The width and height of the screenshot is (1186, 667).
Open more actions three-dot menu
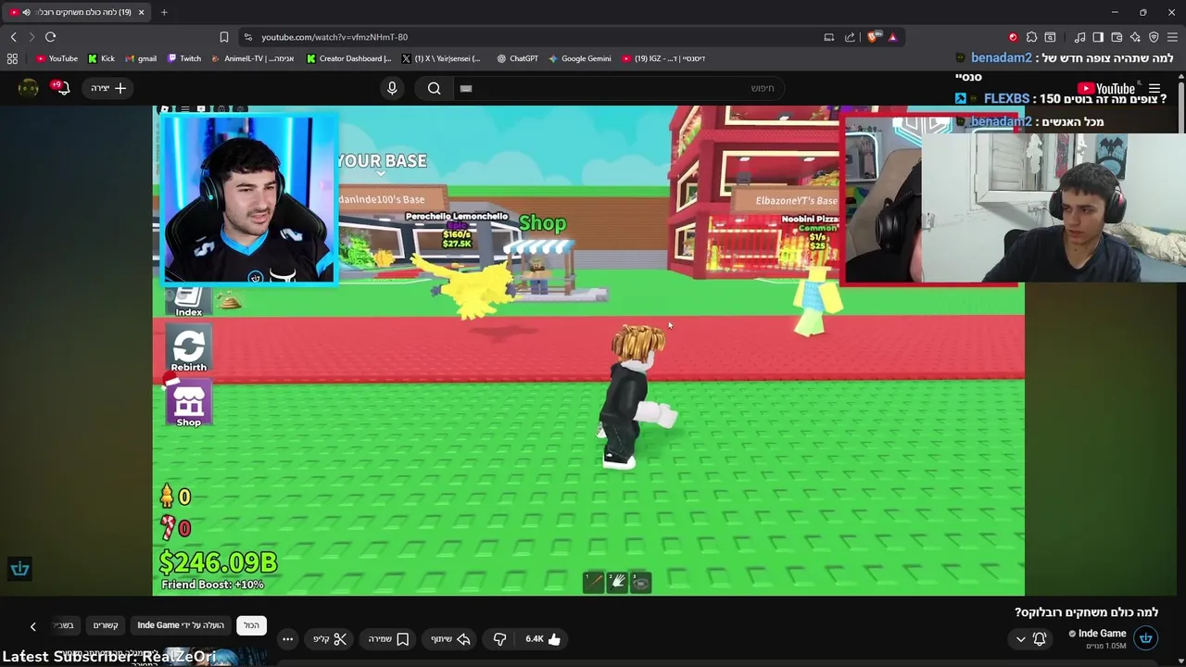287,639
